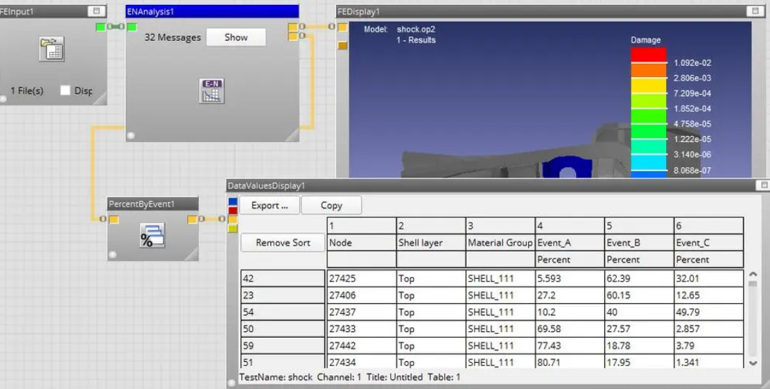Collapse the FEDisplay1 glyph window
This screenshot has height=389, width=770.
[754, 11]
